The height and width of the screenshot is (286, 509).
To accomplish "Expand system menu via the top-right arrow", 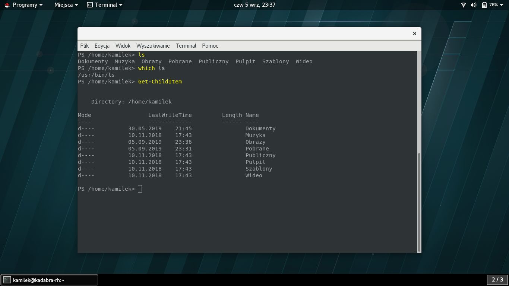I will click(502, 5).
